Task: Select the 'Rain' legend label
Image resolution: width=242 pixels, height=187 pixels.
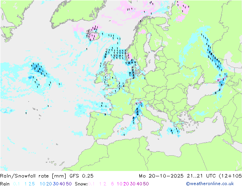Action: pos(5,184)
